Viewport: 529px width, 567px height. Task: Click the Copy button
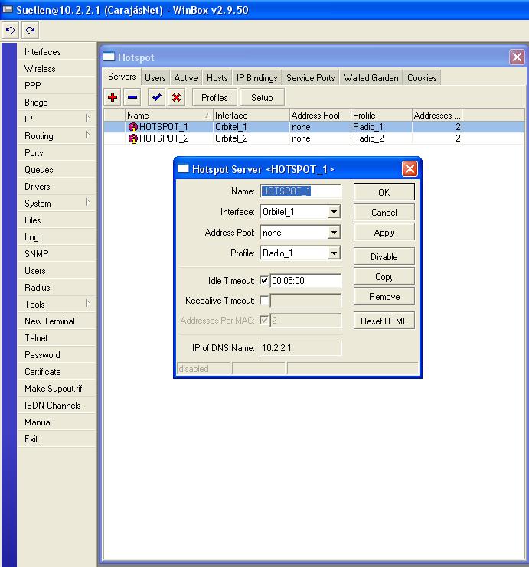tap(384, 277)
